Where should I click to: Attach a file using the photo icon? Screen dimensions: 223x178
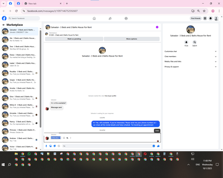coord(50,146)
